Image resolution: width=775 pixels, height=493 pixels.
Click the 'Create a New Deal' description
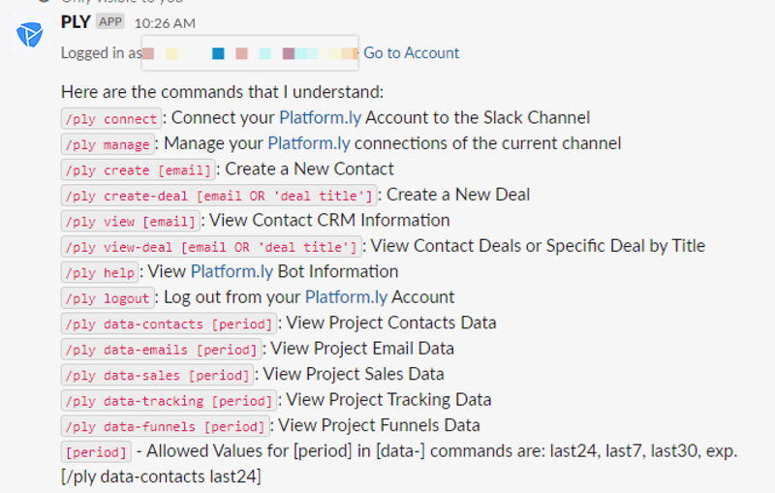pos(458,195)
